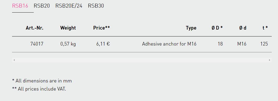Click the scrollbar right arrow under the table

(270, 60)
